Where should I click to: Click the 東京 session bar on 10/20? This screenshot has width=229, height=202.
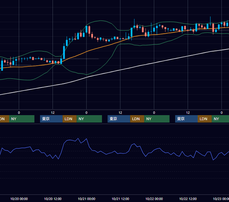pyautogui.click(x=51, y=119)
